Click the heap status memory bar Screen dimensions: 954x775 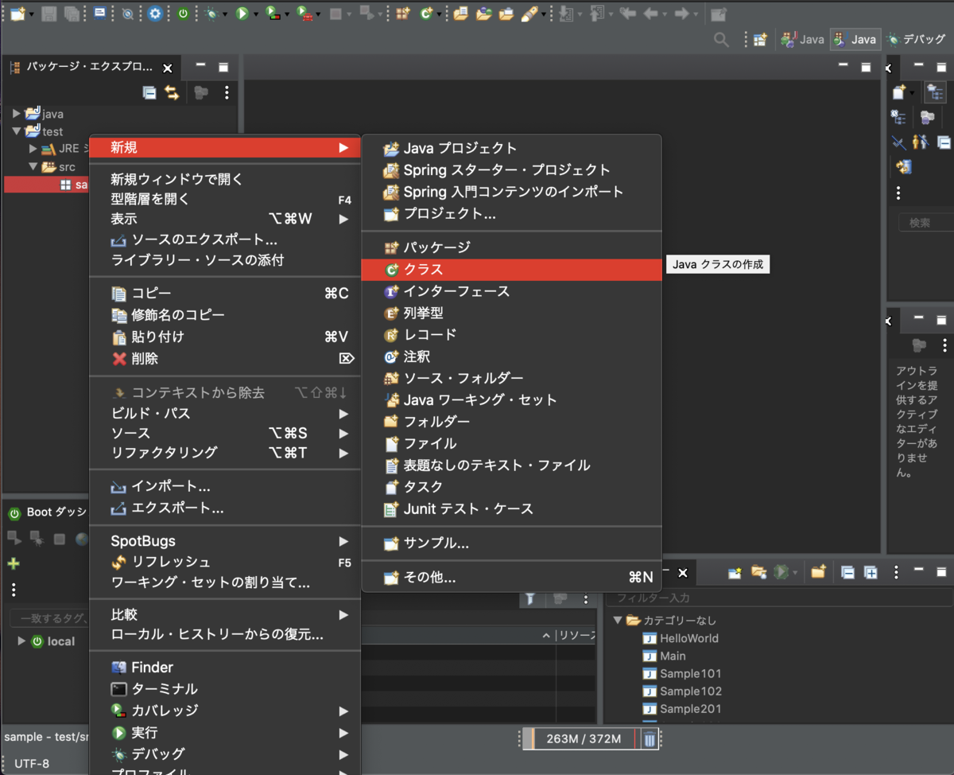[584, 739]
